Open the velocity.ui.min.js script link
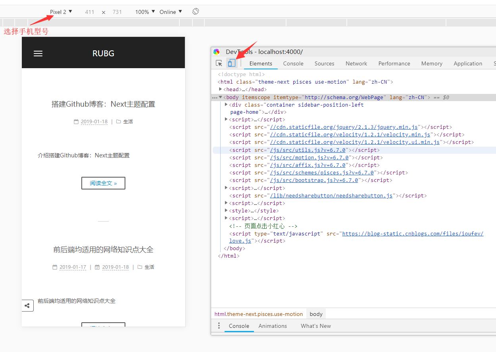496x352 pixels. click(x=355, y=142)
